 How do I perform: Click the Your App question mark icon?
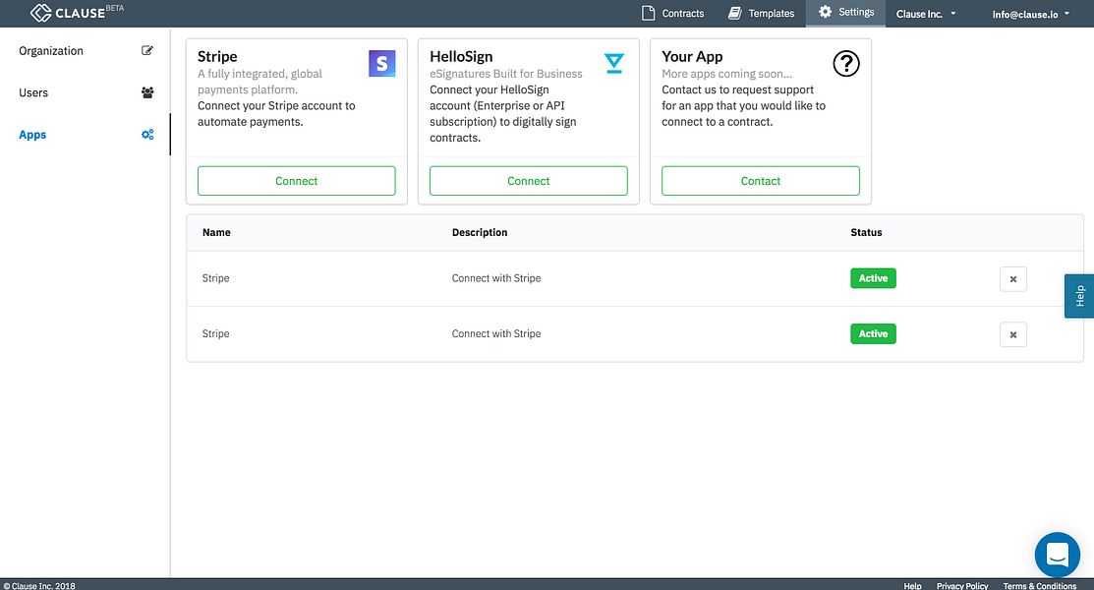(846, 64)
